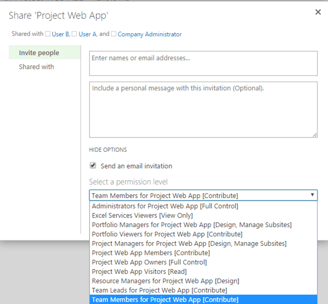Open the User B link
The width and height of the screenshot is (328, 304).
[61, 34]
